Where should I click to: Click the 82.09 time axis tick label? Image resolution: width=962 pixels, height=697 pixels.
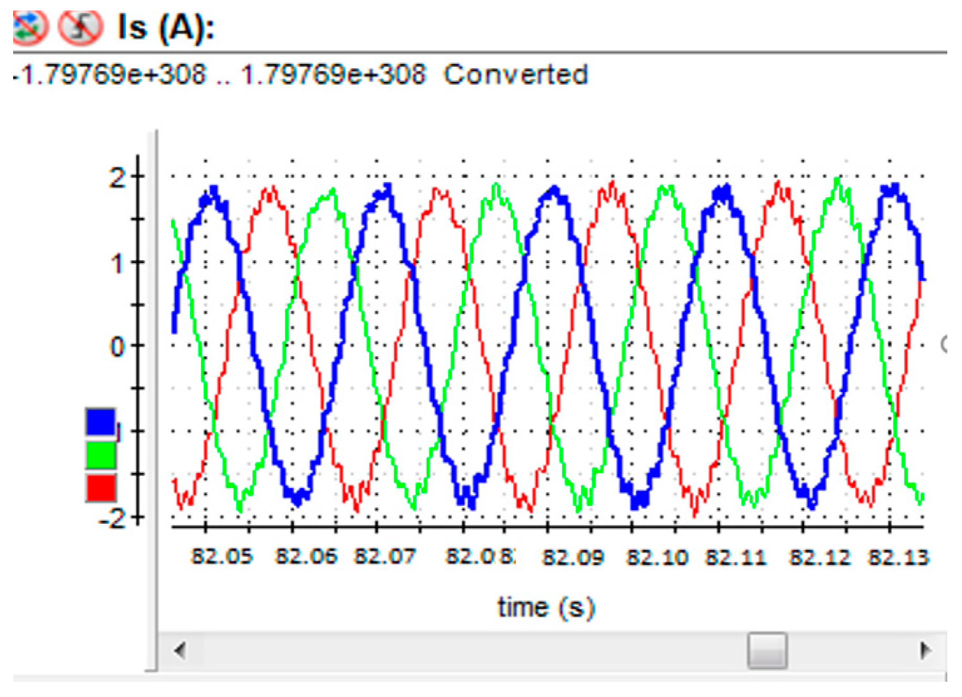(573, 557)
